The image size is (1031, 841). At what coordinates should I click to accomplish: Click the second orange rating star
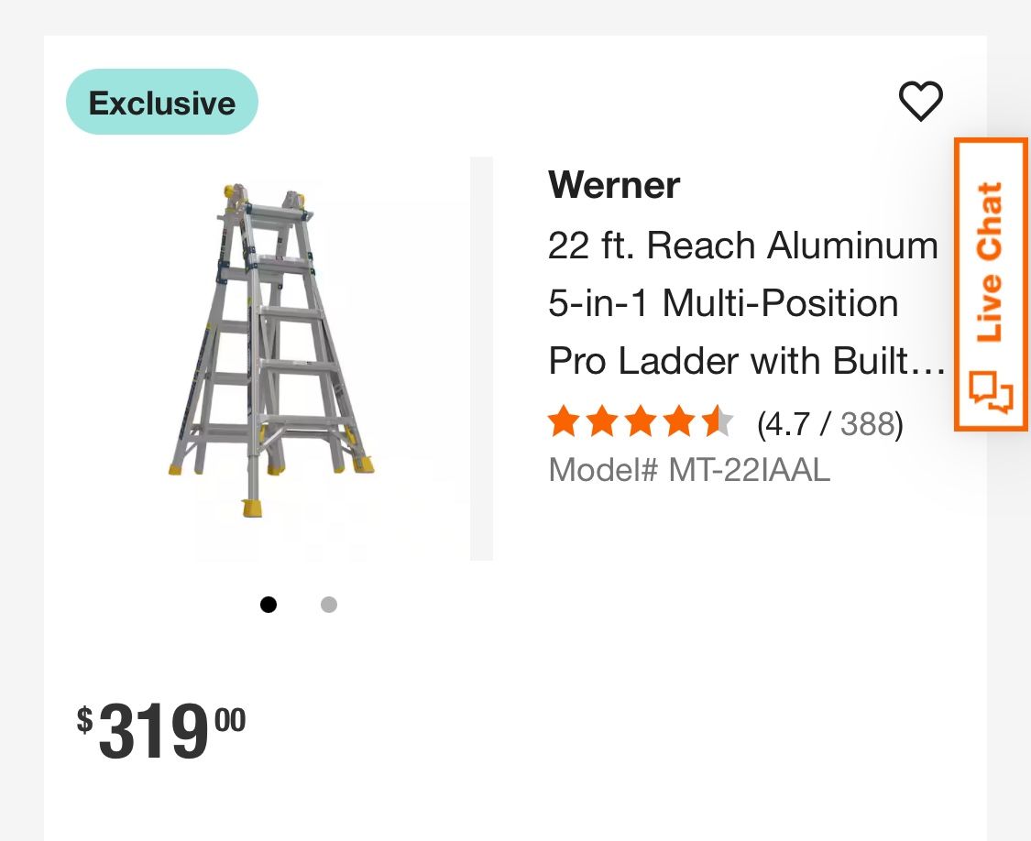602,423
